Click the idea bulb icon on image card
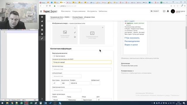 (x=75, y=37)
